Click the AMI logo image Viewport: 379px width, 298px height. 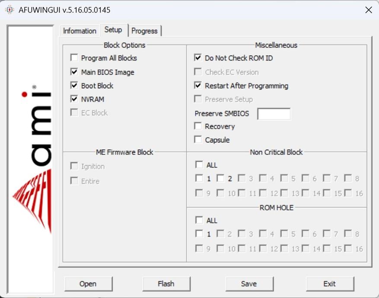pos(31,159)
